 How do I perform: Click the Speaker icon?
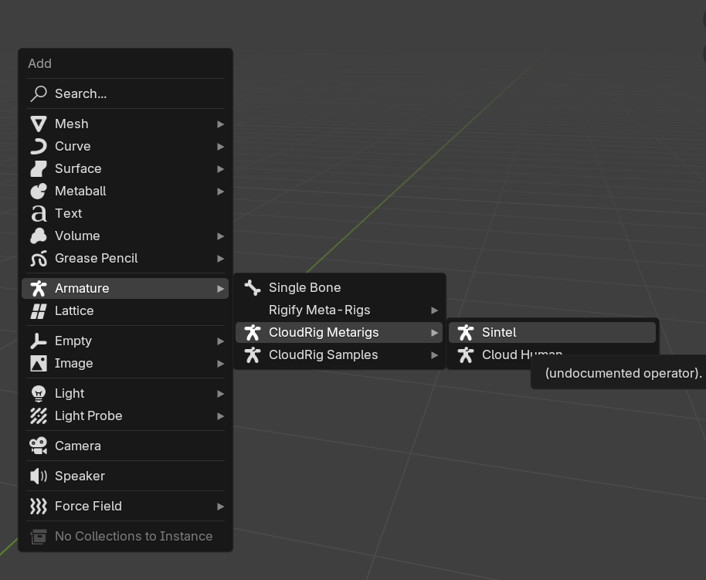pos(39,476)
